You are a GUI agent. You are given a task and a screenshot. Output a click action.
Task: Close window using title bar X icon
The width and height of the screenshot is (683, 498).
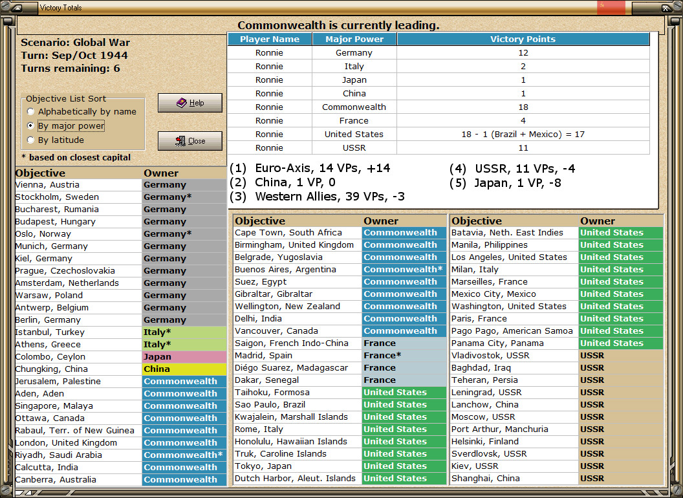tap(666, 8)
